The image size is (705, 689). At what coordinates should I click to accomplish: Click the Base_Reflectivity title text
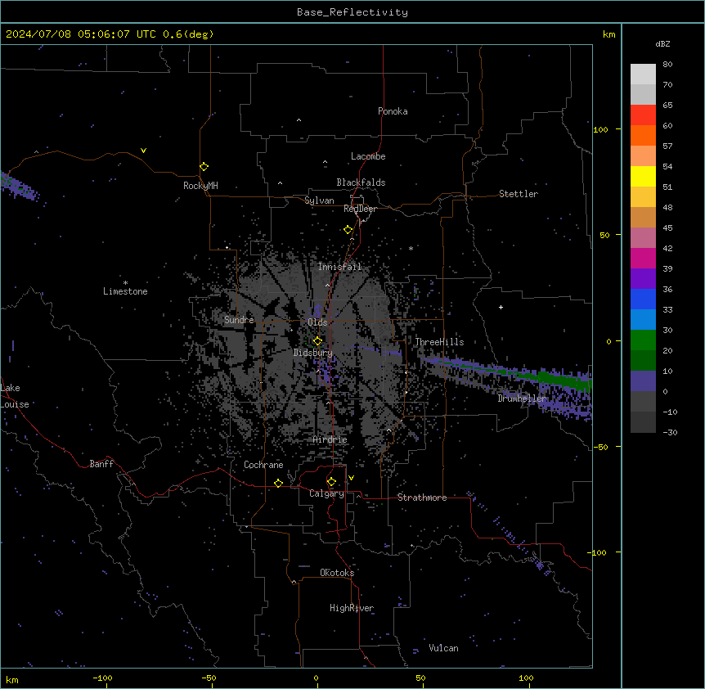click(x=352, y=12)
